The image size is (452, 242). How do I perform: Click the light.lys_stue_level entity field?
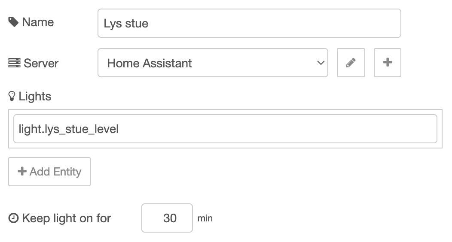[225, 129]
